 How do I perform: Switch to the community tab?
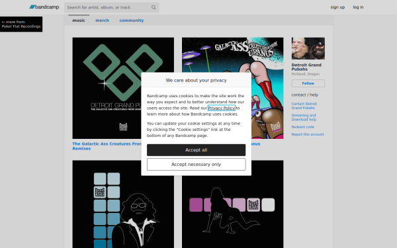[132, 21]
